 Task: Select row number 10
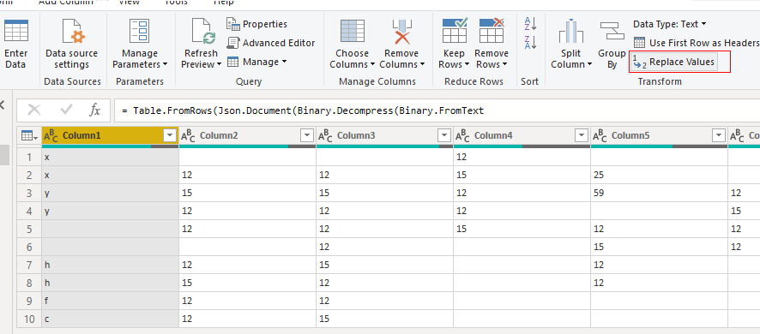tap(29, 319)
